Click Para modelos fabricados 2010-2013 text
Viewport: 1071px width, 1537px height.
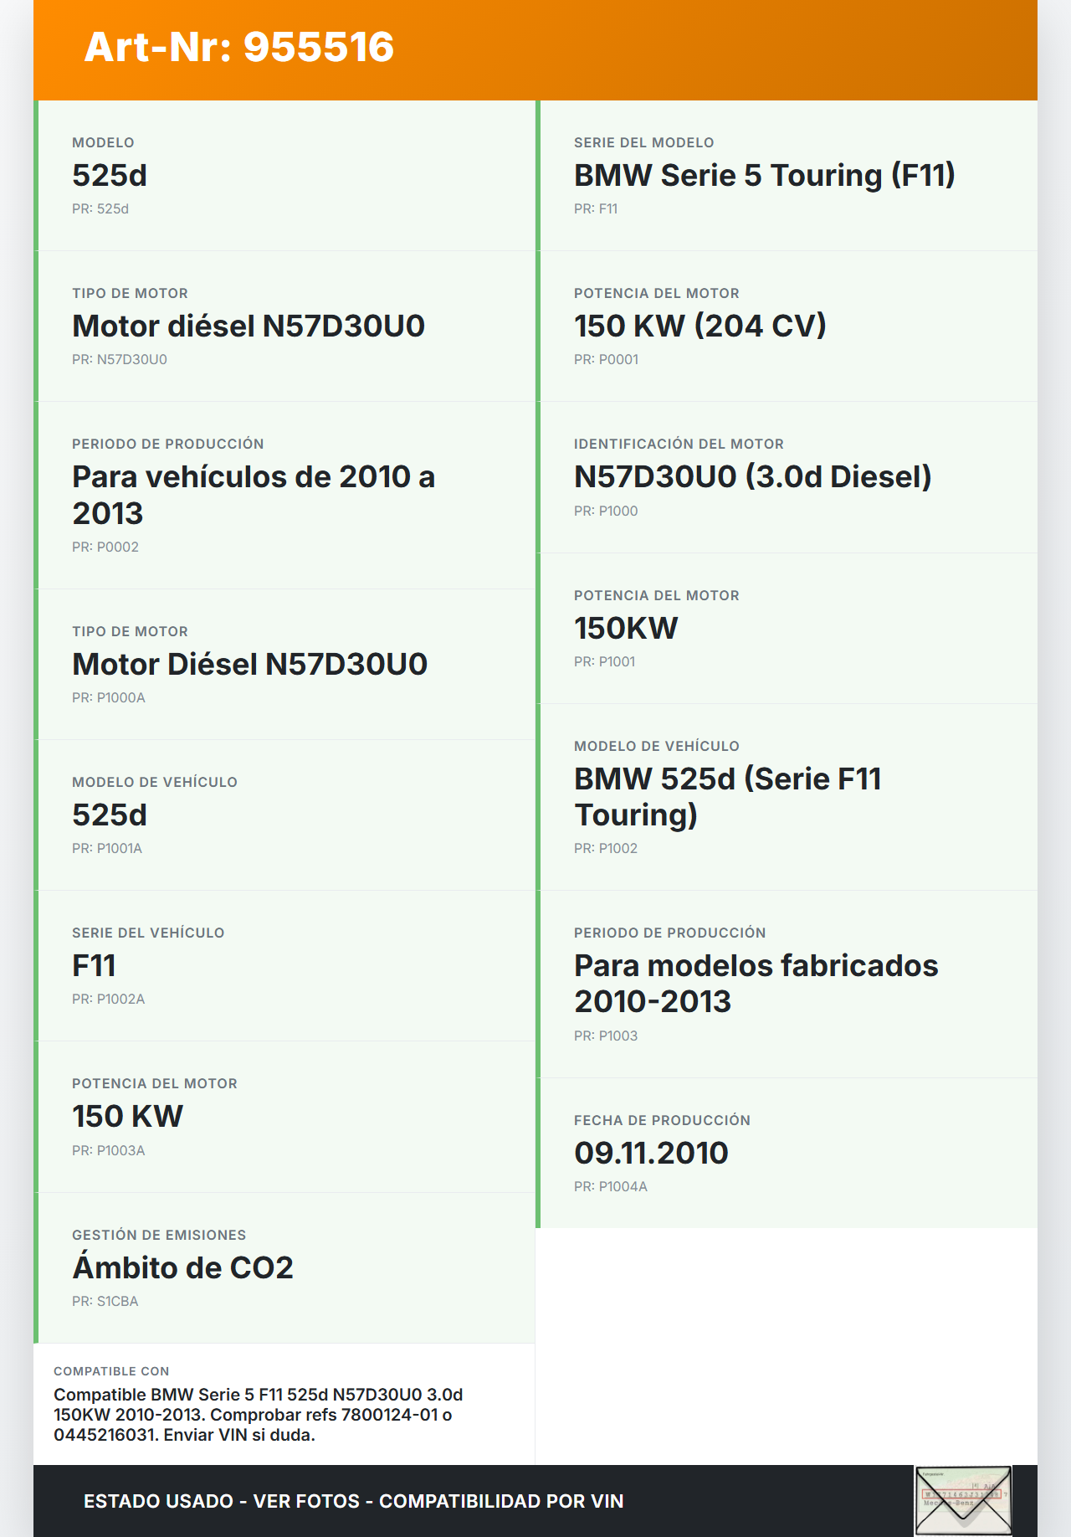tap(756, 984)
